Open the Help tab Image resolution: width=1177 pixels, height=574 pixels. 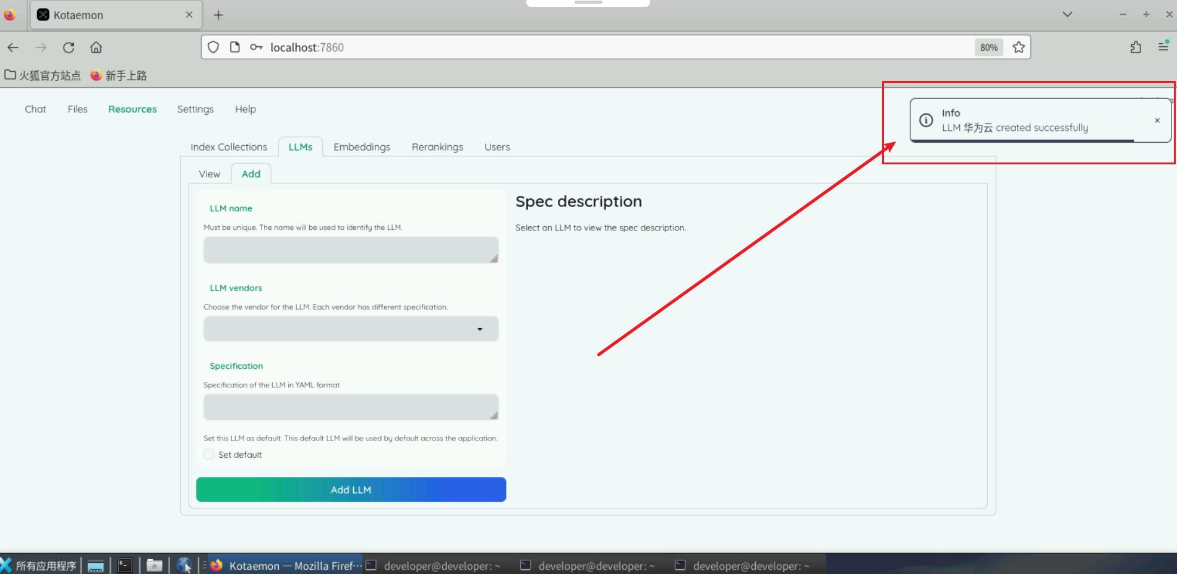click(246, 109)
